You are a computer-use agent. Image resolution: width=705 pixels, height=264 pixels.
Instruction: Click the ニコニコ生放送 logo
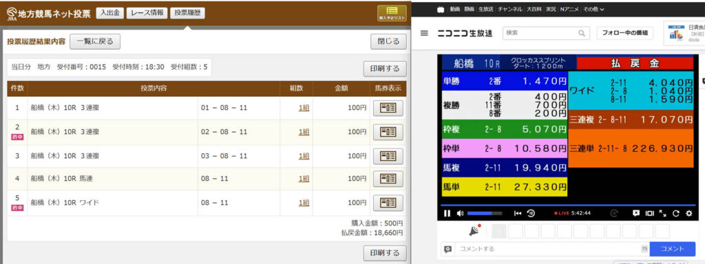[x=465, y=33]
